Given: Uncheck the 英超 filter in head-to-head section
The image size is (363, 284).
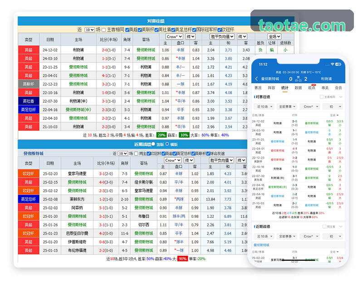Looking at the screenshot, I should click(x=128, y=30).
